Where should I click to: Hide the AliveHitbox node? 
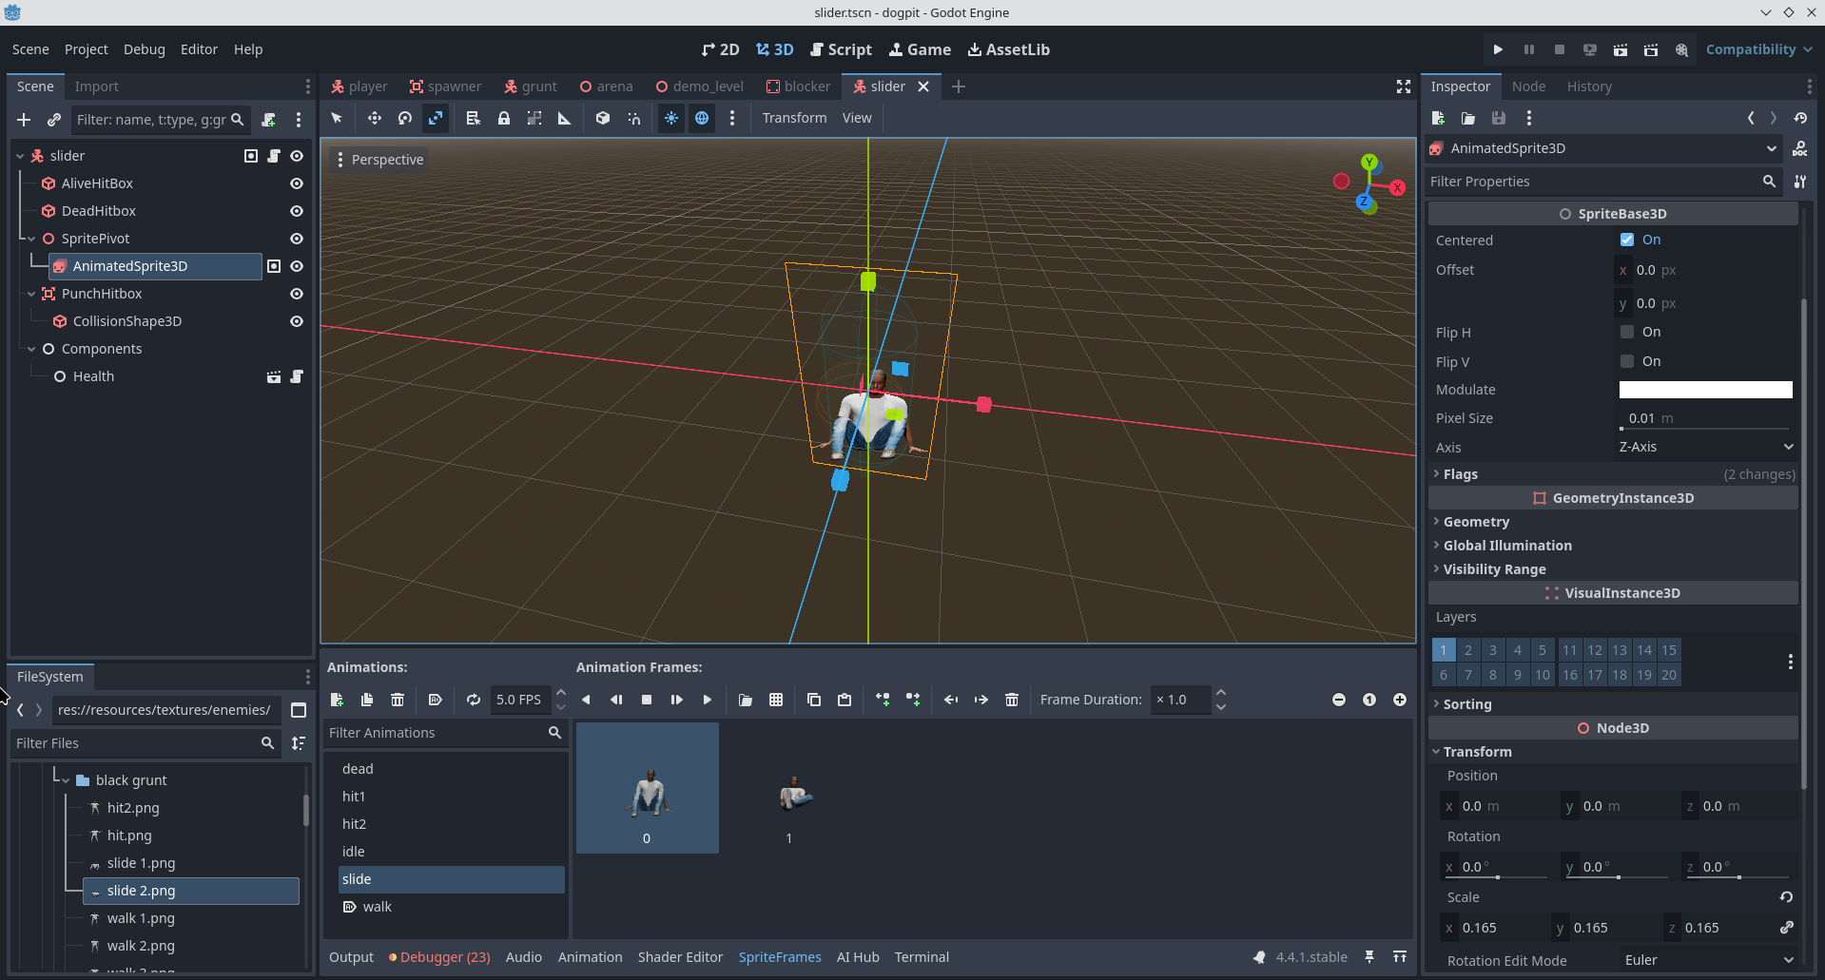[x=297, y=183]
